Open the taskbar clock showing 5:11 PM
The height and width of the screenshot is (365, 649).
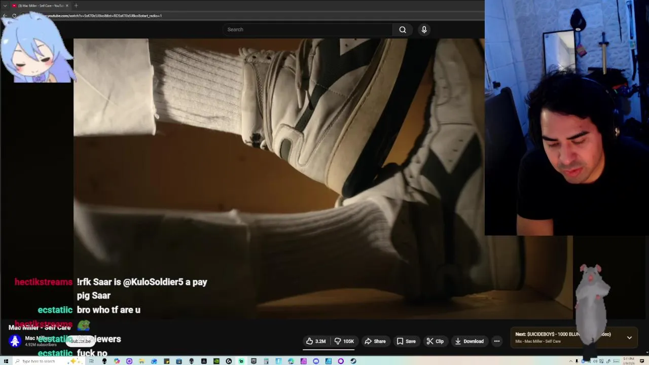(x=629, y=361)
